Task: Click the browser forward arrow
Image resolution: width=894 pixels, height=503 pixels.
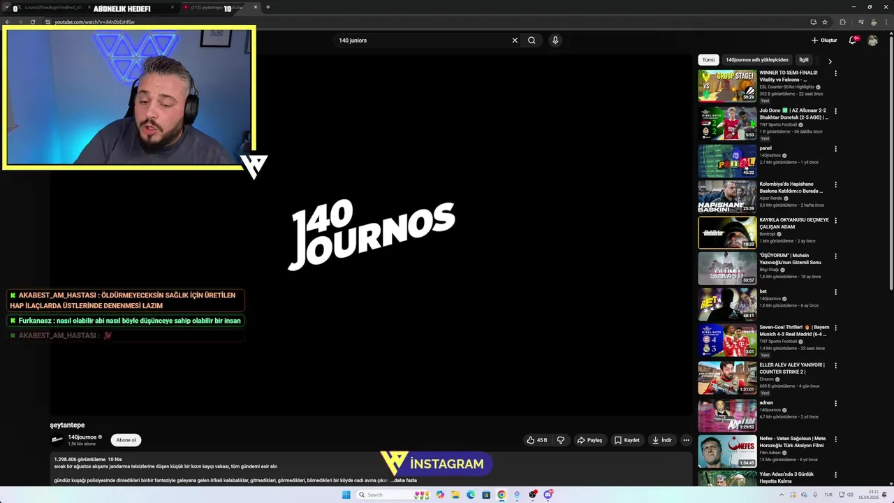Action: (20, 22)
